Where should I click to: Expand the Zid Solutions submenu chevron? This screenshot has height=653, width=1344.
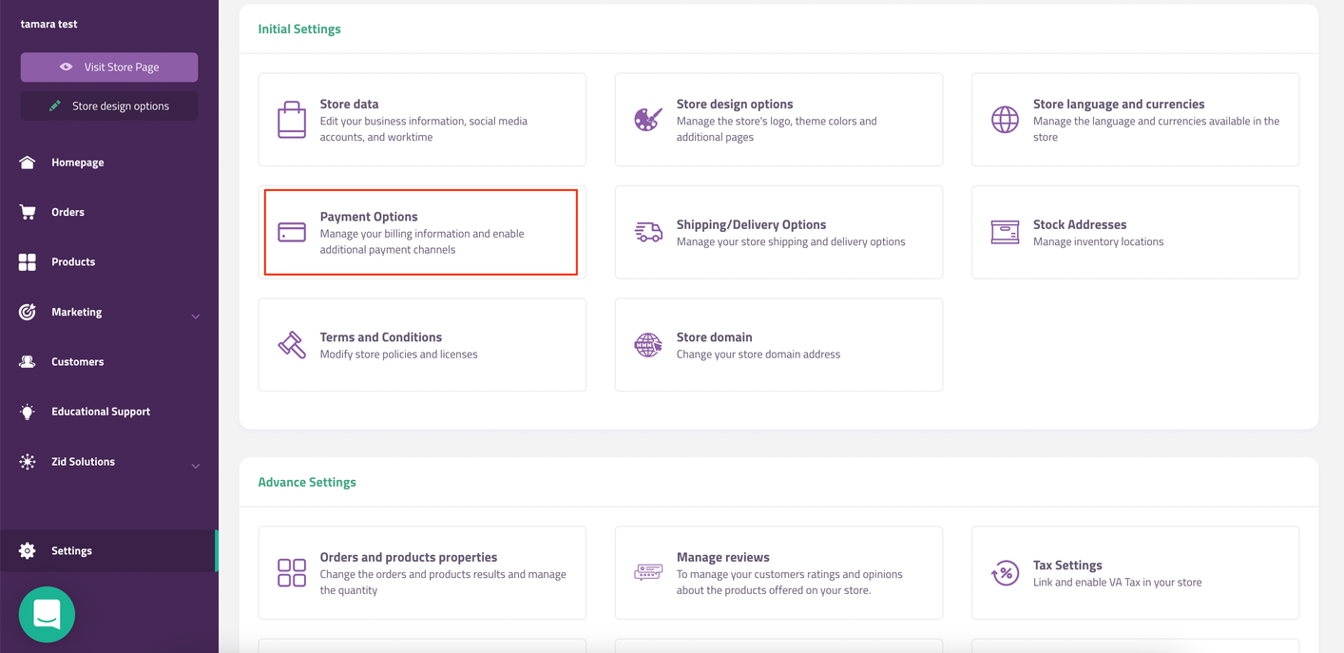(196, 466)
